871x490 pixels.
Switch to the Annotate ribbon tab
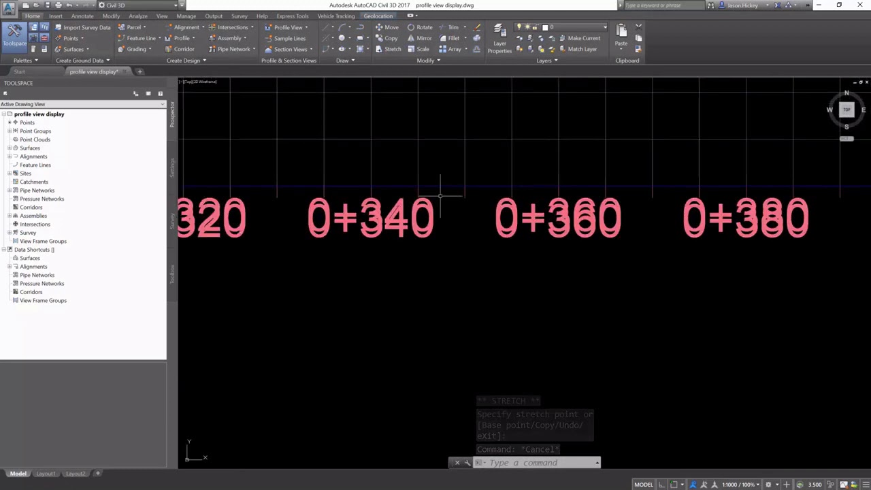pos(82,16)
